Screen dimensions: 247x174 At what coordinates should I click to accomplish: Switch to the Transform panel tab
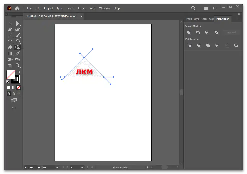(x=204, y=19)
